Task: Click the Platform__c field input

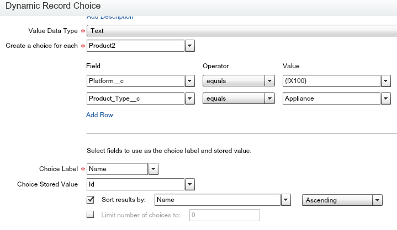Action: click(135, 81)
